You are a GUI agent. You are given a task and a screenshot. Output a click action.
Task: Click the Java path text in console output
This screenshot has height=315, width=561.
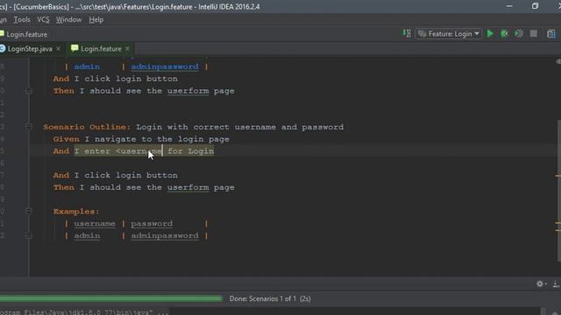[x=84, y=312]
